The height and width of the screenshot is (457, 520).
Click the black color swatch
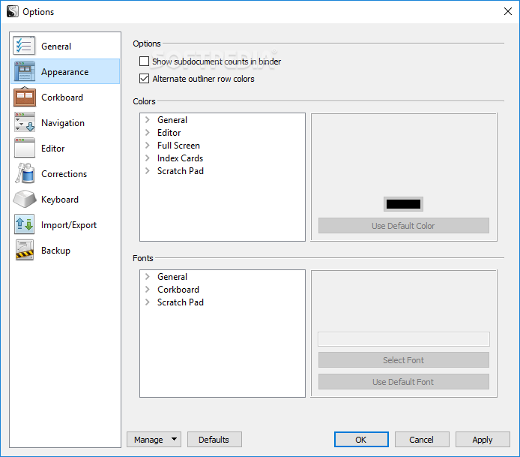(x=403, y=204)
